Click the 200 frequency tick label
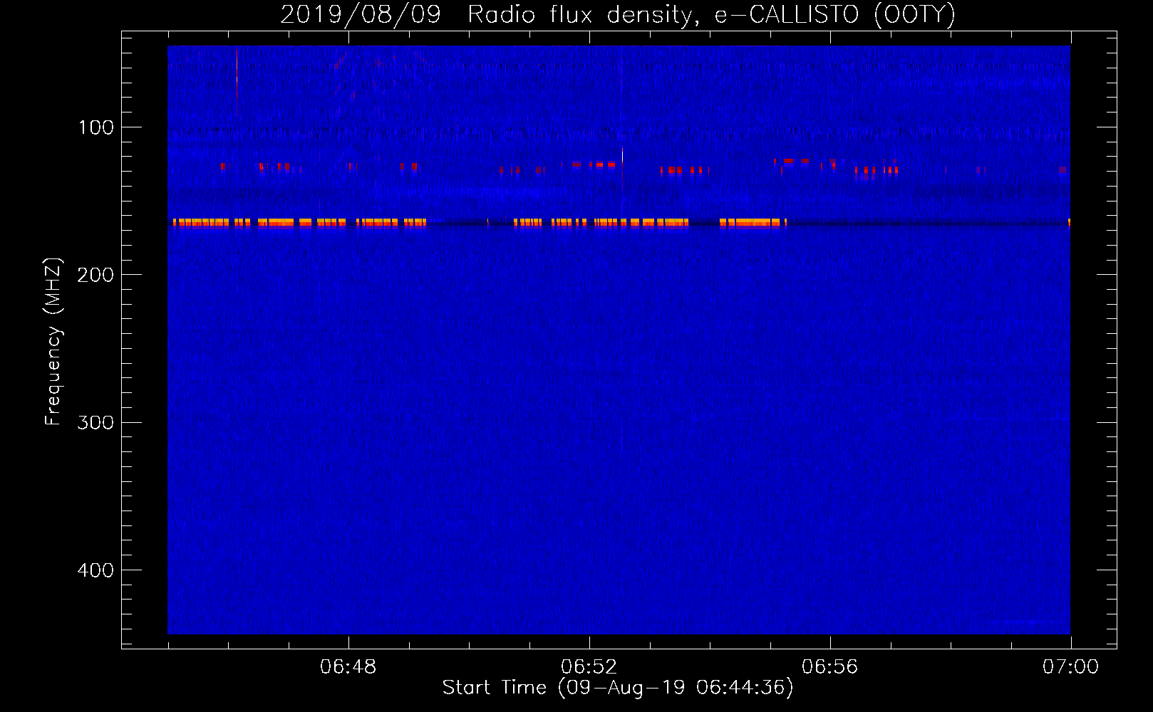 pos(95,275)
